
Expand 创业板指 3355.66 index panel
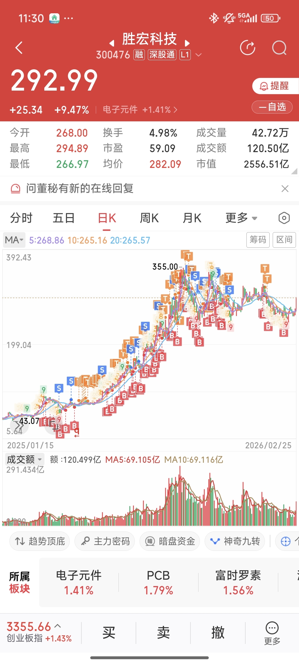pos(39,632)
